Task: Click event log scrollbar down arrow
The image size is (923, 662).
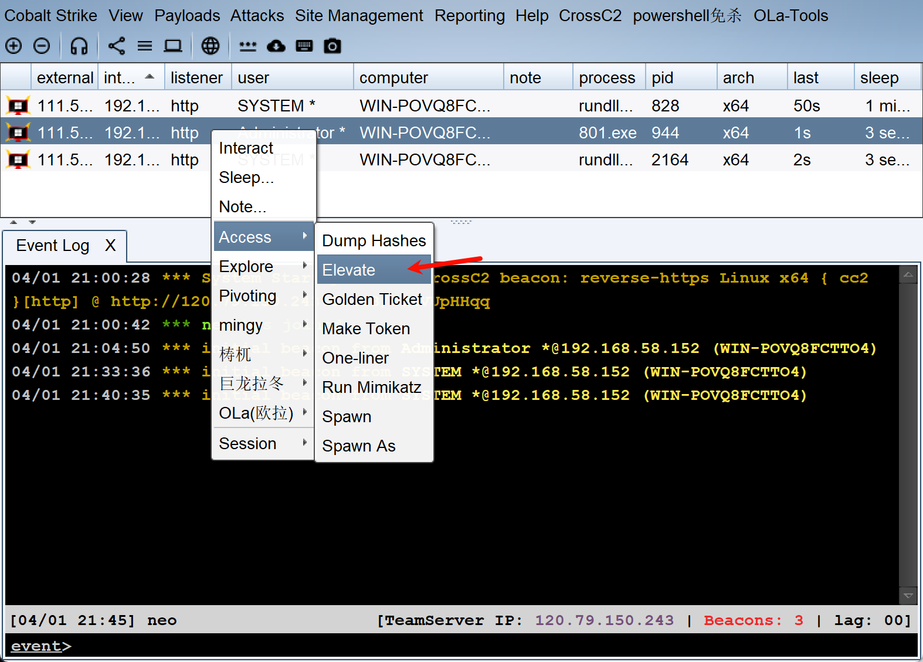Action: pos(908,595)
